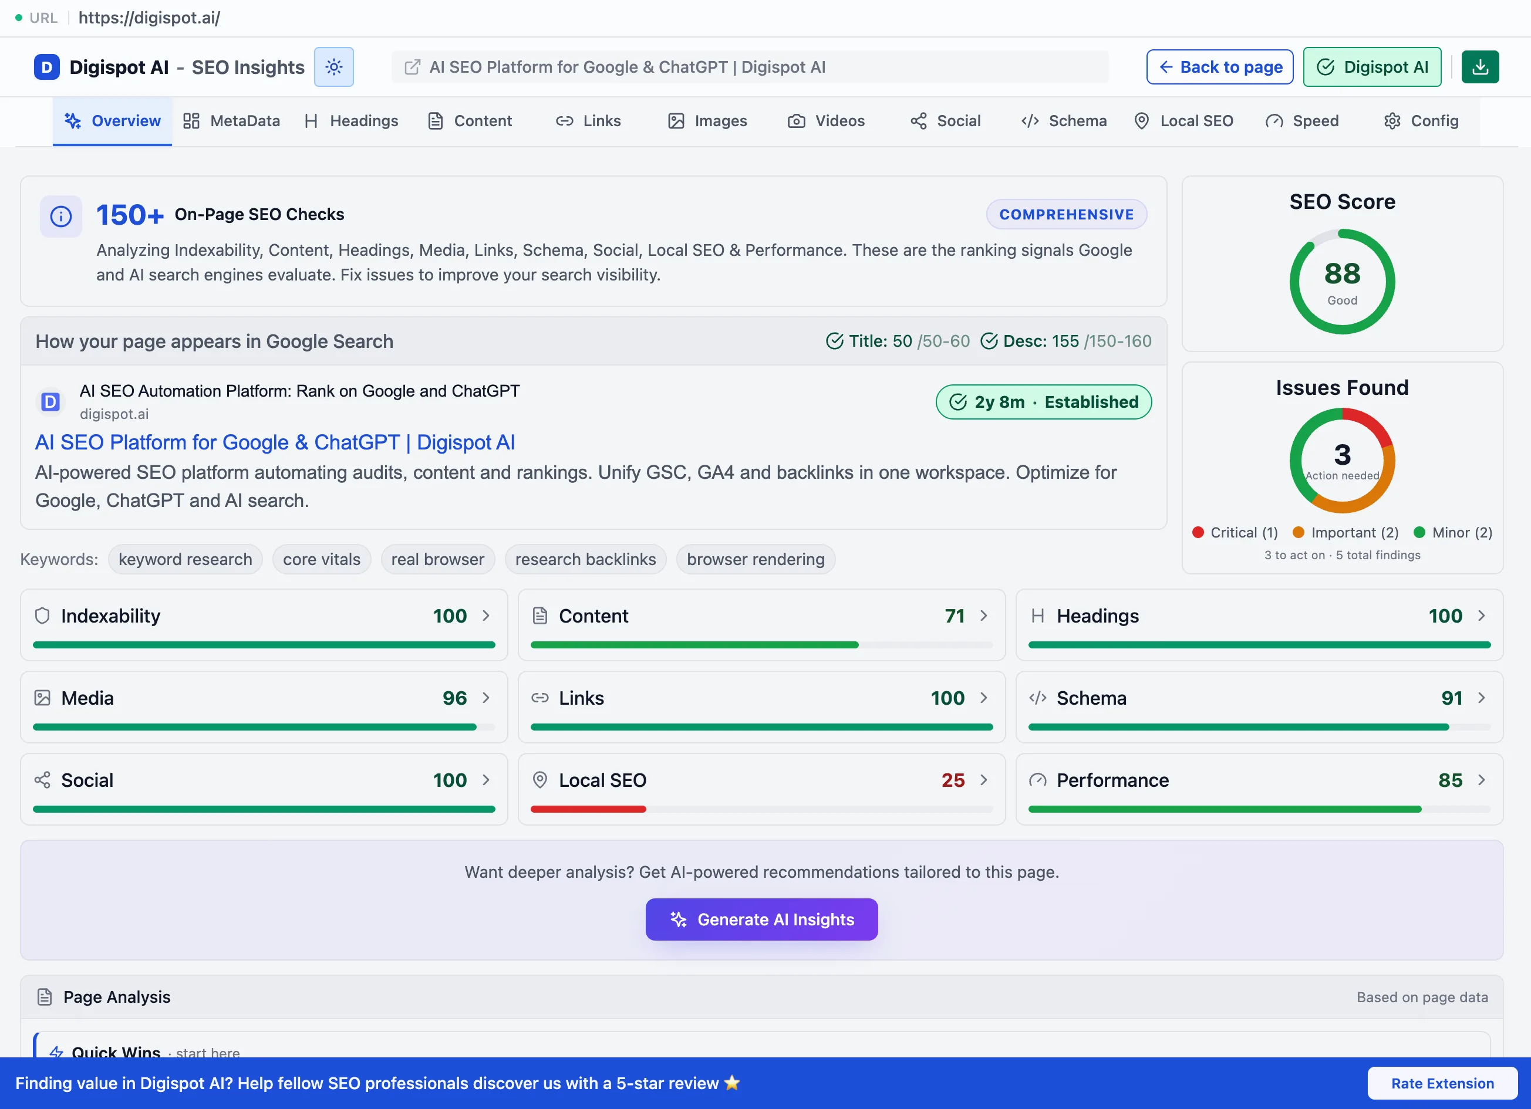Switch to the MetaData tab
The width and height of the screenshot is (1531, 1109).
231,121
